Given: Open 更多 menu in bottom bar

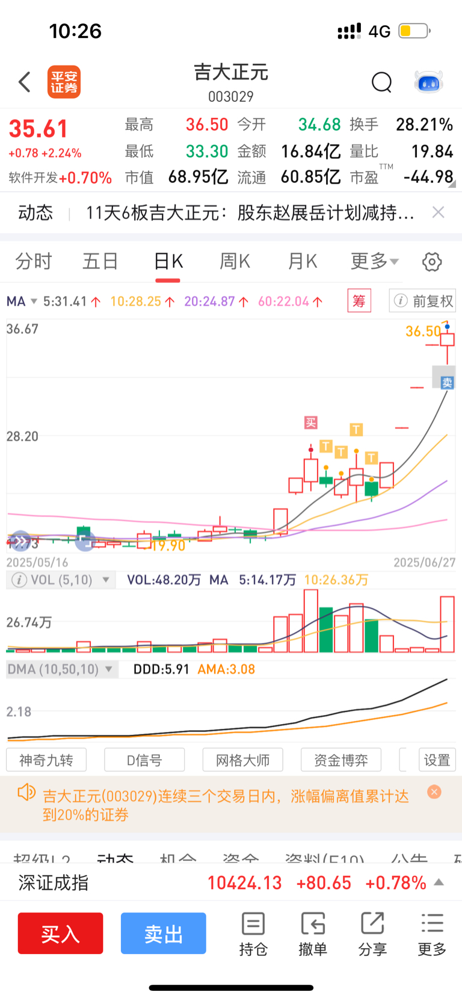Looking at the screenshot, I should click(432, 934).
